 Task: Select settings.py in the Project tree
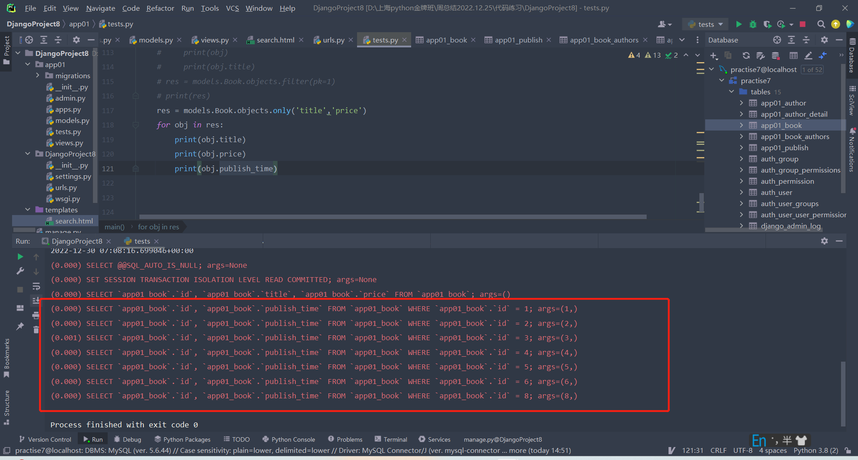pos(73,176)
